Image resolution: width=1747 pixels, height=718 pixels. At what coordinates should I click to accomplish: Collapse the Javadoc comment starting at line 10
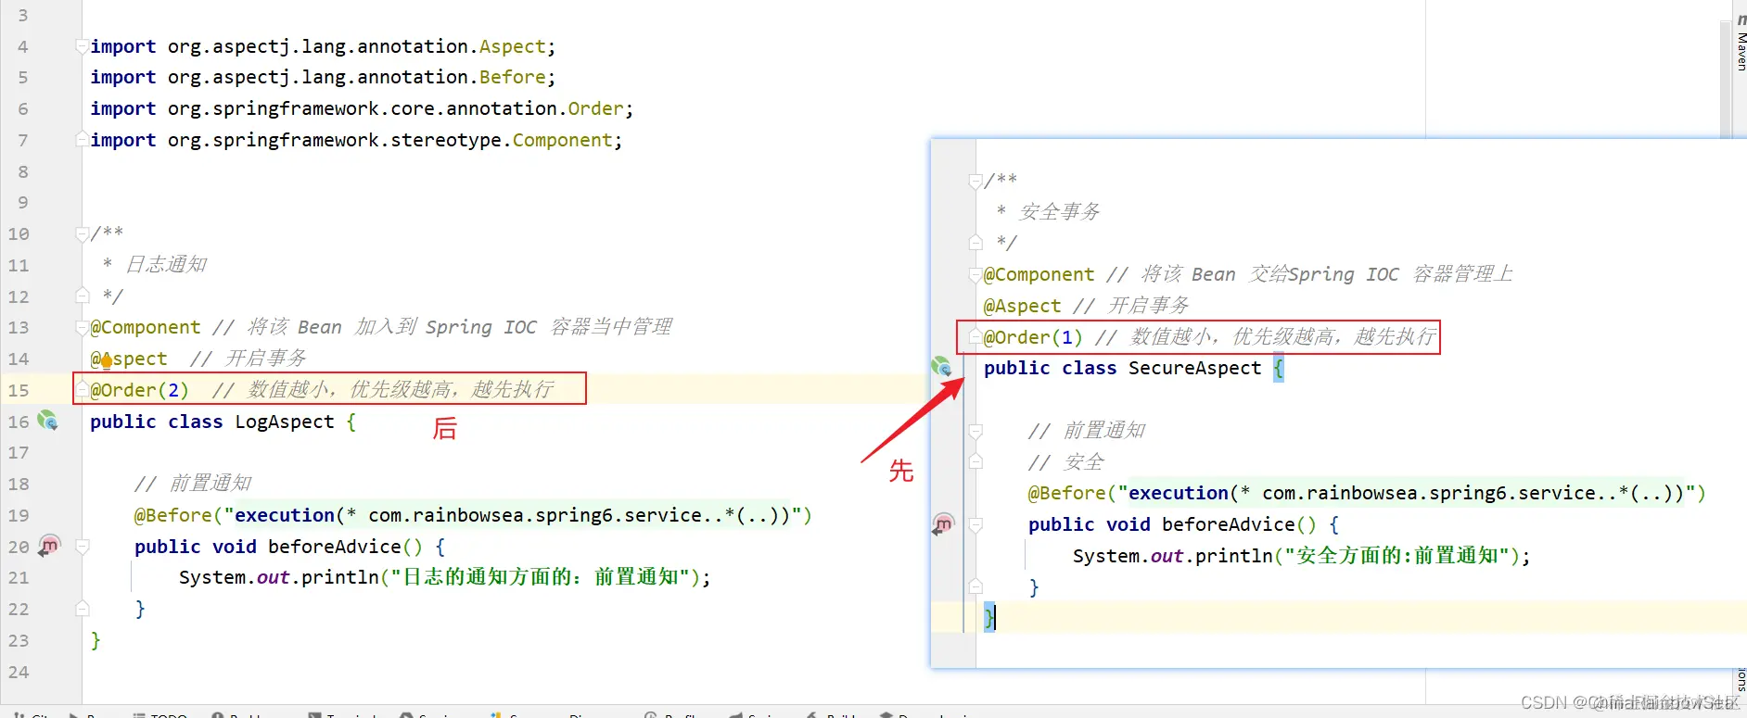[83, 233]
